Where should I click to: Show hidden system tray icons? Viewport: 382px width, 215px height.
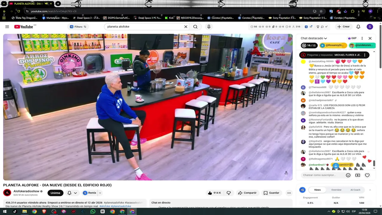point(329,211)
